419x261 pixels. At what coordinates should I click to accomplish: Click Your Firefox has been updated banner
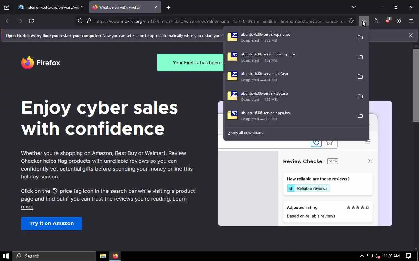190,63
